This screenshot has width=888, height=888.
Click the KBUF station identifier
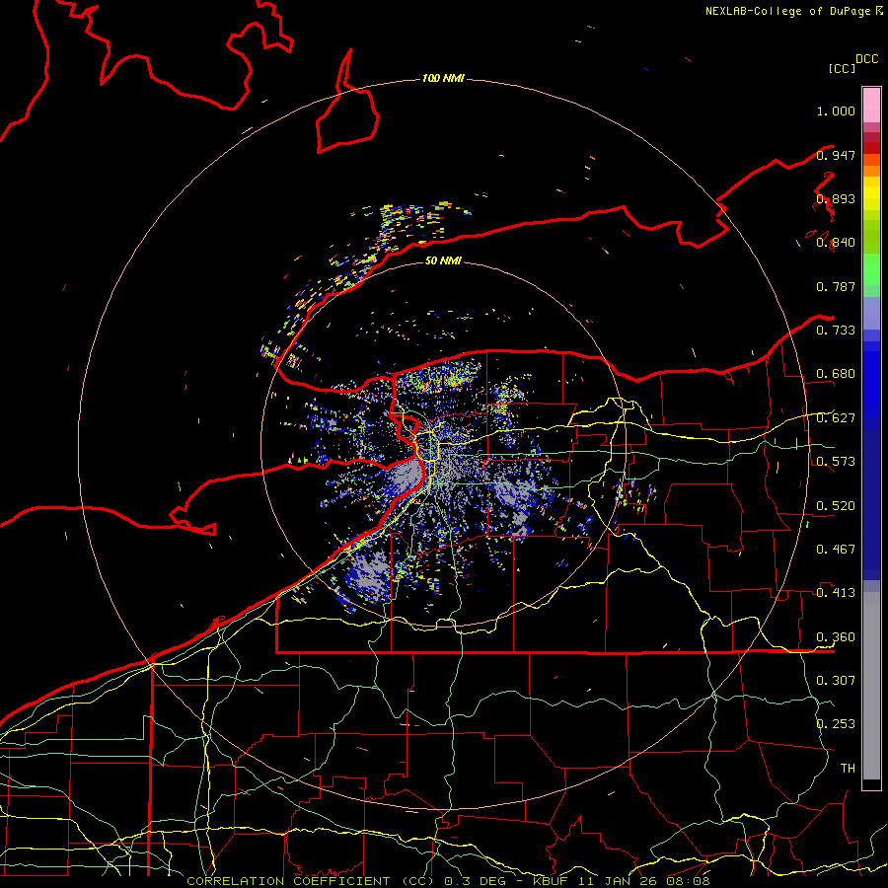[x=552, y=881]
